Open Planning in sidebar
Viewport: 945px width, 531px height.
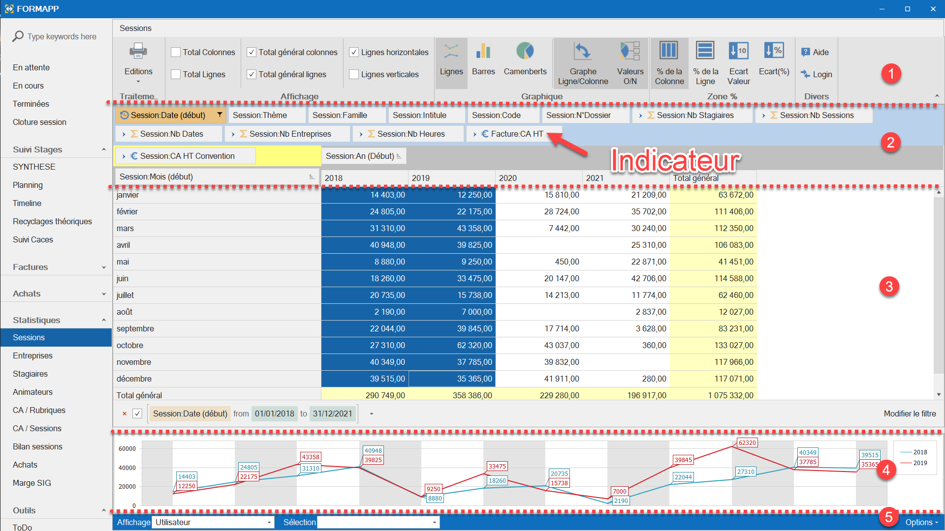28,185
